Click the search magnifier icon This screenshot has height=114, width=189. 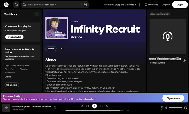(x=24, y=5)
